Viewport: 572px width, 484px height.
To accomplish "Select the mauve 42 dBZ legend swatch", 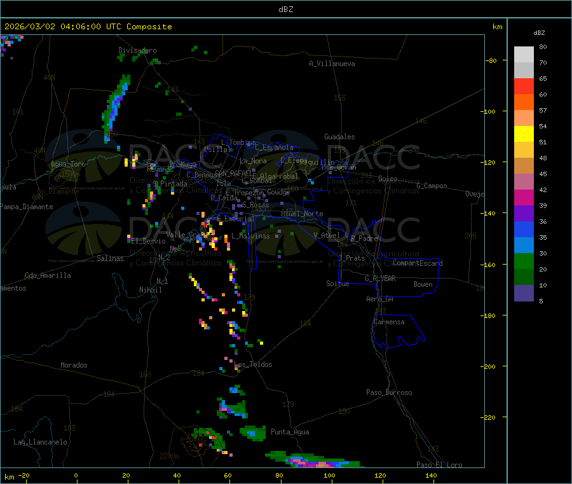I will tap(524, 182).
